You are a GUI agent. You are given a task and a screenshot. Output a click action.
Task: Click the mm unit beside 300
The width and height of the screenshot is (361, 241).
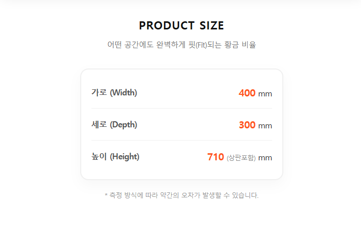265,126
